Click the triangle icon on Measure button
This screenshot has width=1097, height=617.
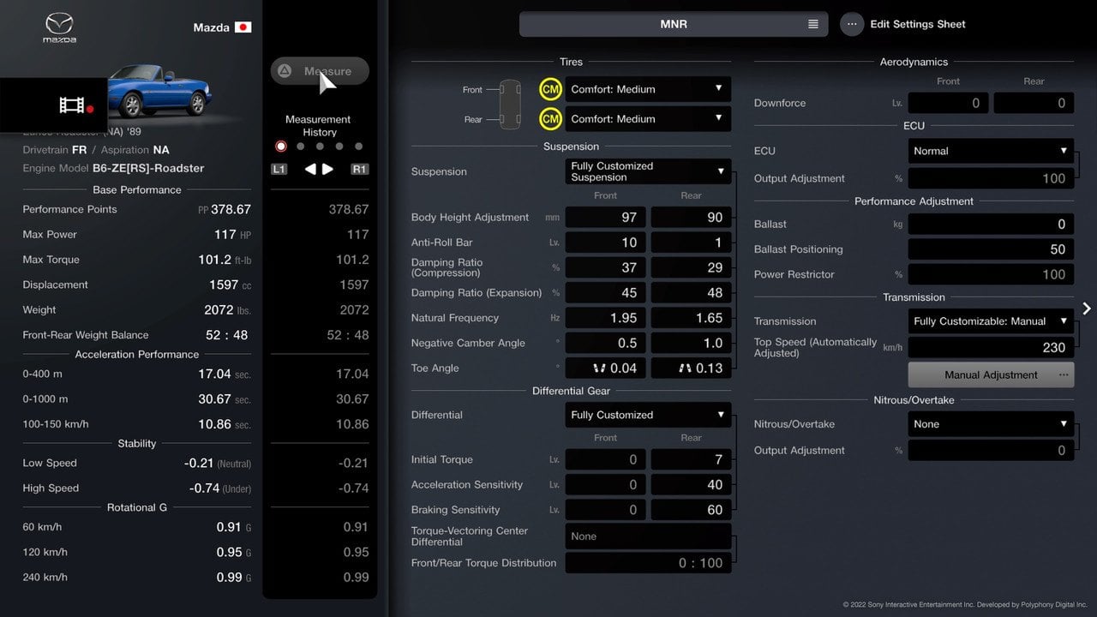coord(285,71)
